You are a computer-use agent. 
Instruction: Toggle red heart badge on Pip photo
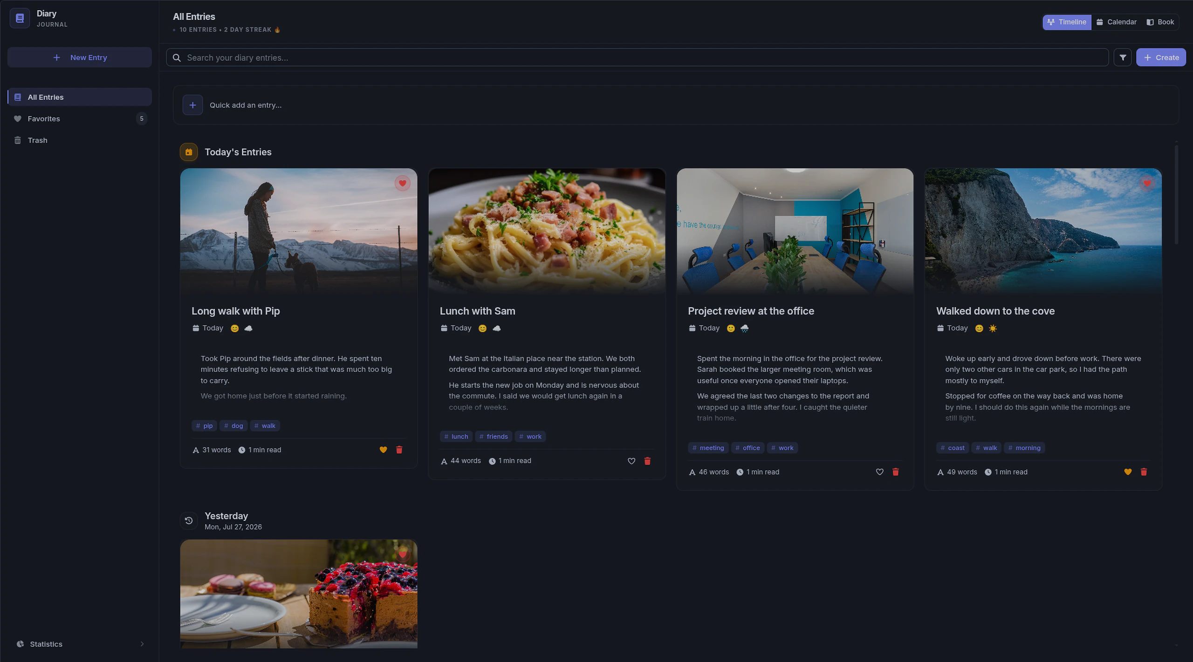pos(402,183)
